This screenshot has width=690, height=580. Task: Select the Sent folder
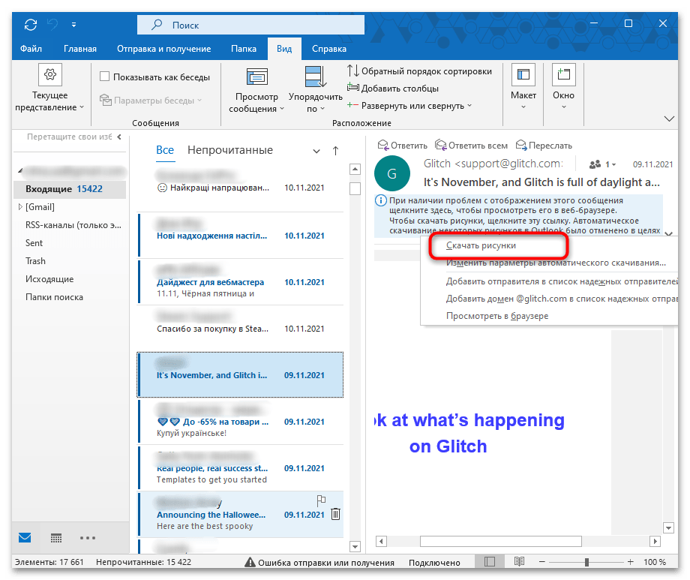[34, 243]
